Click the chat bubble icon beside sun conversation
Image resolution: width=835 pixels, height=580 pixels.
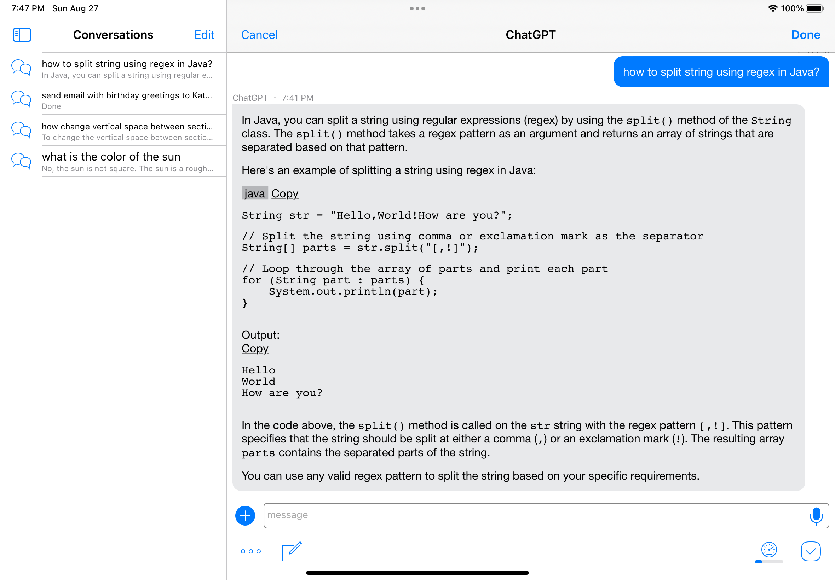(x=21, y=161)
